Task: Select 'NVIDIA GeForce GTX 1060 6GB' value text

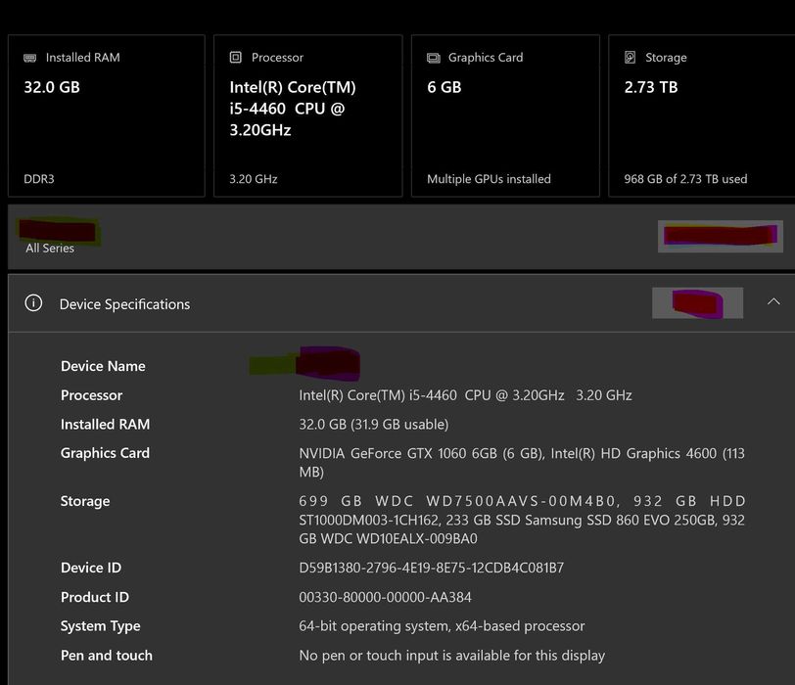Action: click(398, 453)
